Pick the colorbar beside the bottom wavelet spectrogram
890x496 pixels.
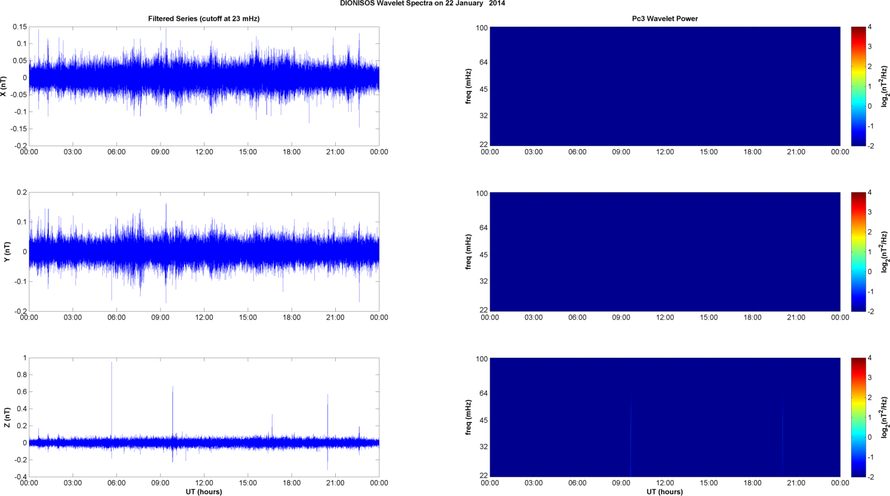coord(859,417)
